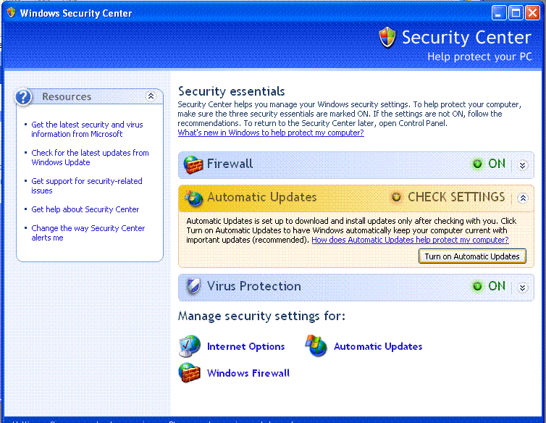
Task: Click the Windows Firewall icon in manage section
Action: coord(190,373)
